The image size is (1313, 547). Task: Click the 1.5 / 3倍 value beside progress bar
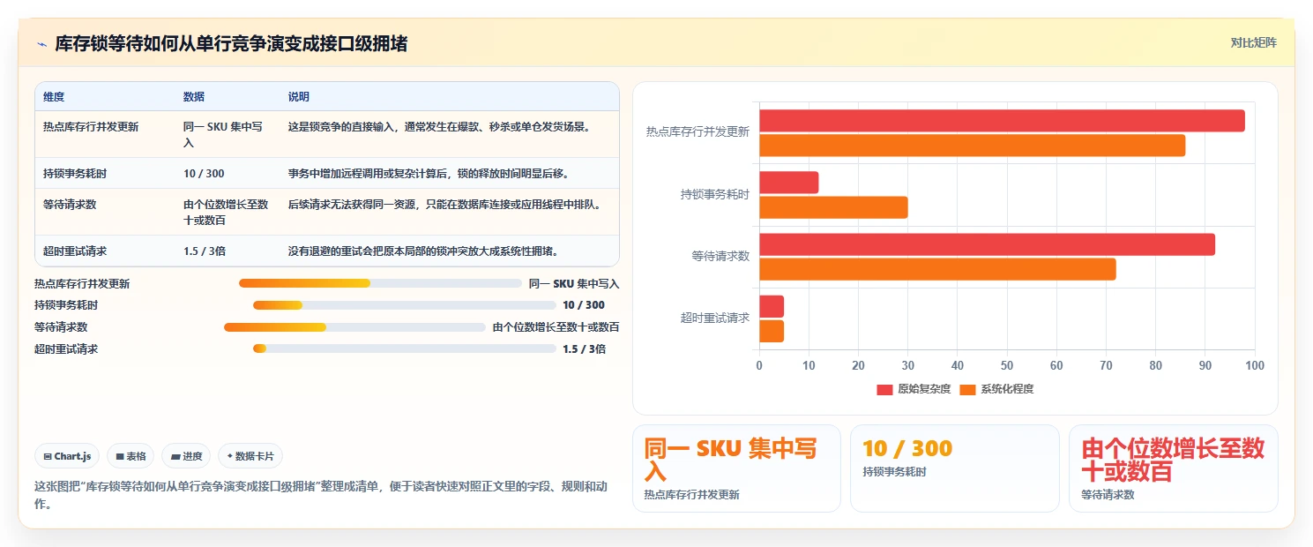[585, 348]
